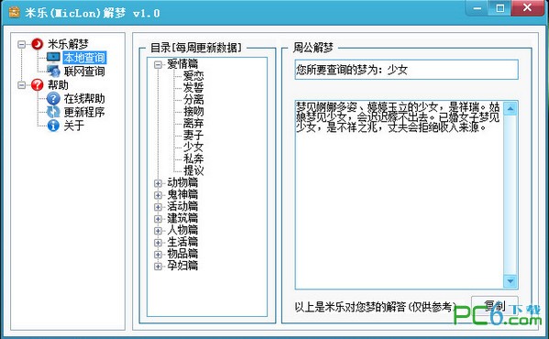The height and width of the screenshot is (339, 549).
Task: Click the result box scrollbar track
Action: pos(511,194)
